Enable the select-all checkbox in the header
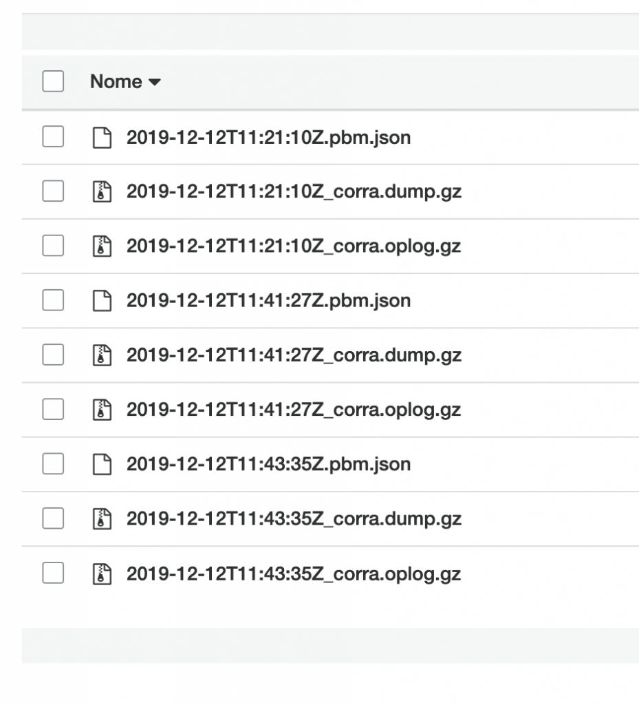This screenshot has height=705, width=639. (x=52, y=81)
